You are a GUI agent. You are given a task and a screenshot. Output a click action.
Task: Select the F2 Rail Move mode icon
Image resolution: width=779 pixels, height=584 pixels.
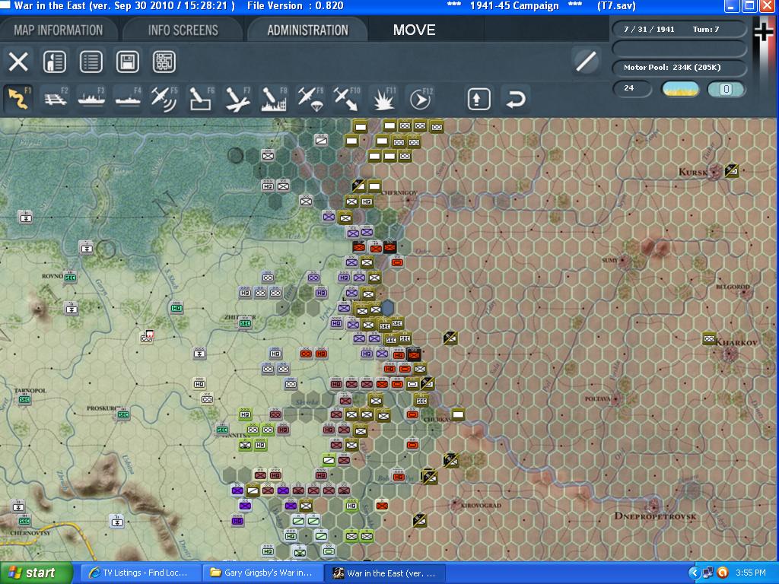pos(55,98)
